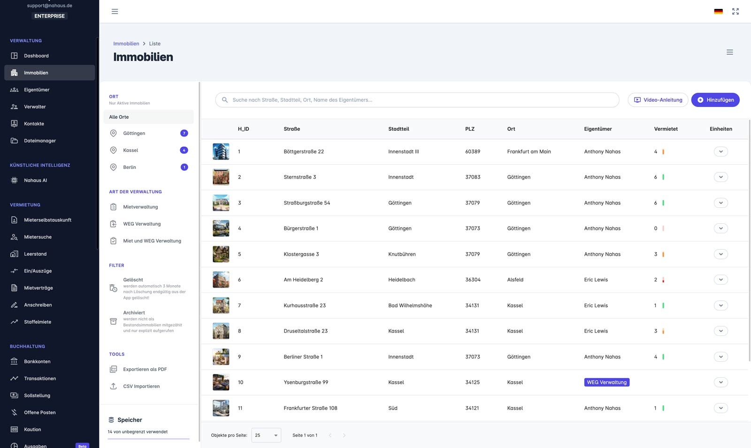The height and width of the screenshot is (448, 751).
Task: Expand units for Bürgerstraße 1
Action: point(720,228)
